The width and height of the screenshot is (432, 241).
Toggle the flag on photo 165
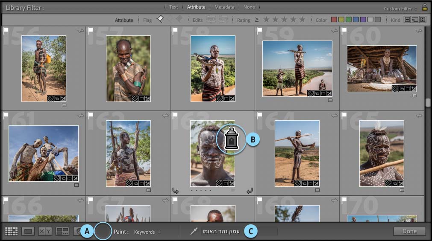tap(344, 116)
